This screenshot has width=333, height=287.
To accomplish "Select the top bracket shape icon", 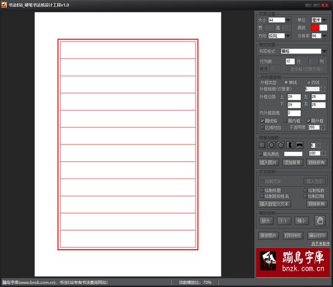I will [299, 145].
